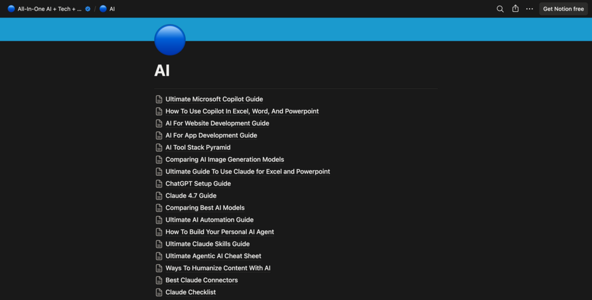Open the share icon in top bar
This screenshot has height=300, width=592.
point(515,9)
